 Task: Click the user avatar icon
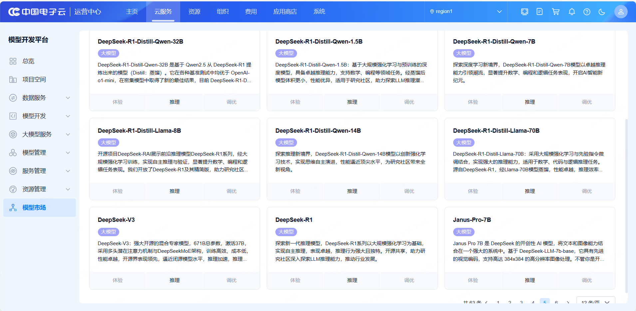click(621, 12)
